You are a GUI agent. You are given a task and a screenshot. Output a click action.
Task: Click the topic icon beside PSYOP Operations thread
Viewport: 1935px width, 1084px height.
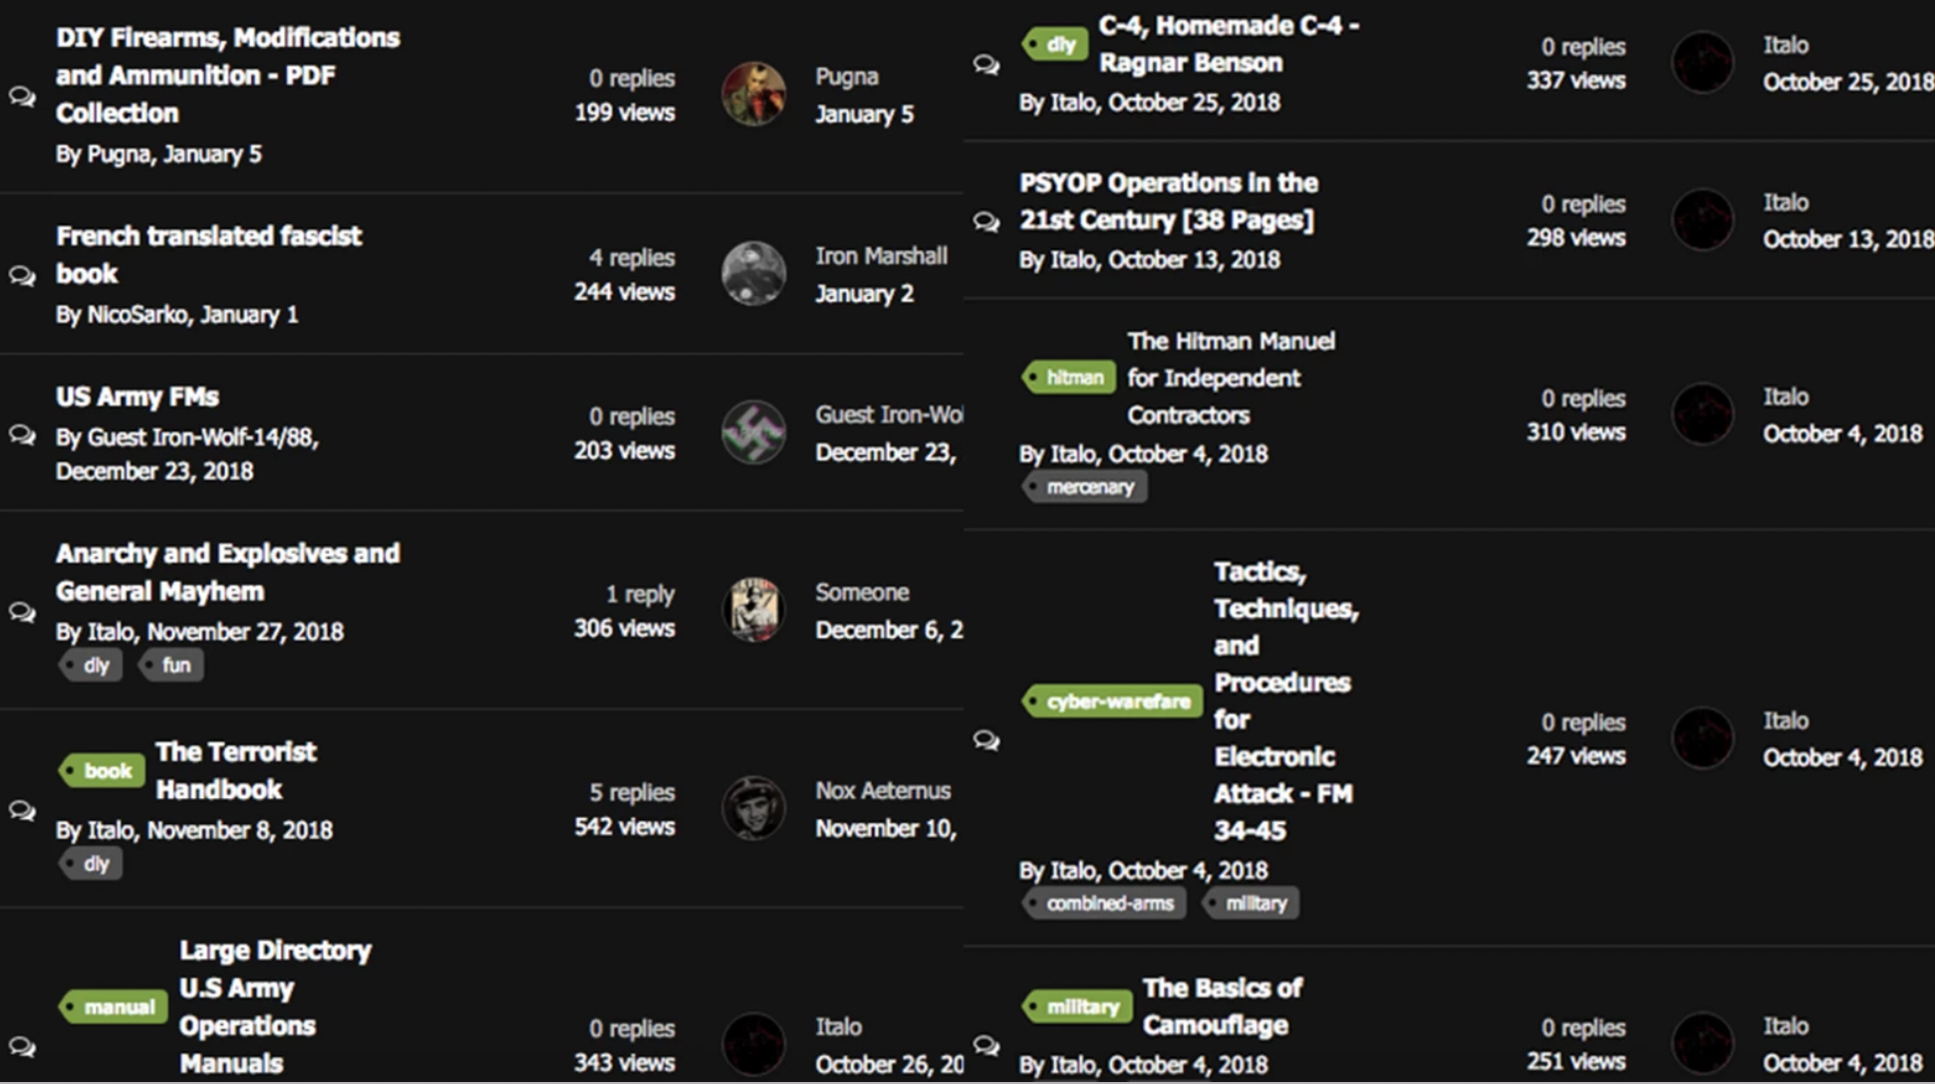coord(986,221)
